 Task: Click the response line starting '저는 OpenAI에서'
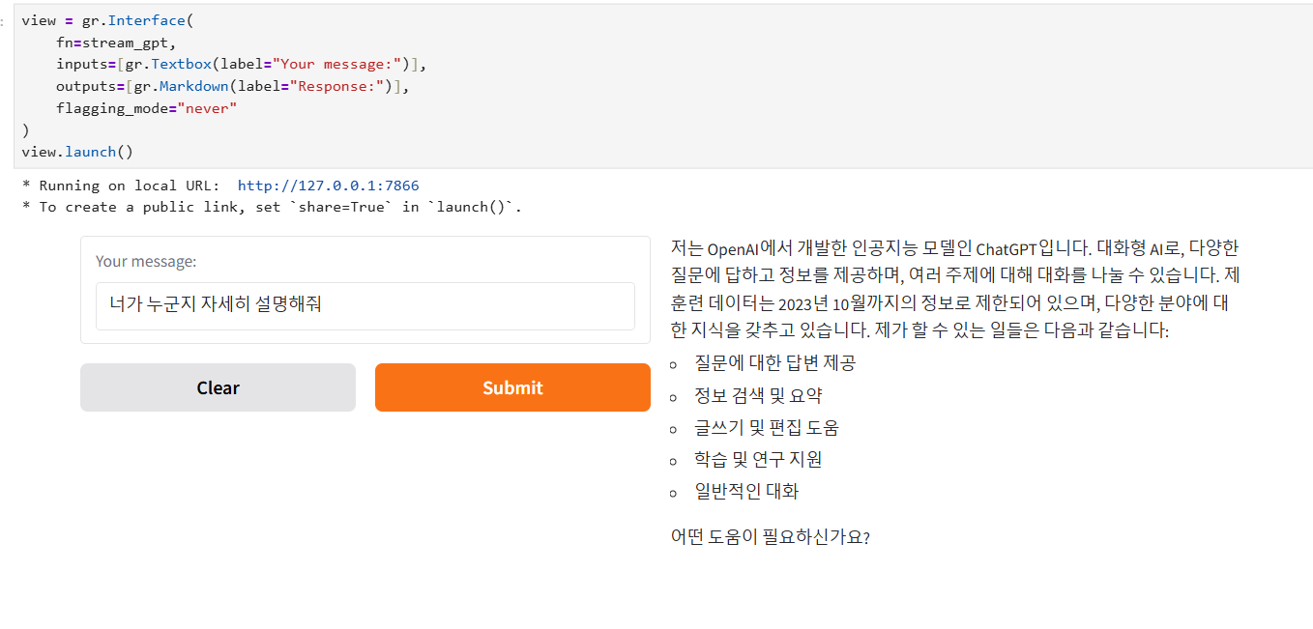(954, 247)
